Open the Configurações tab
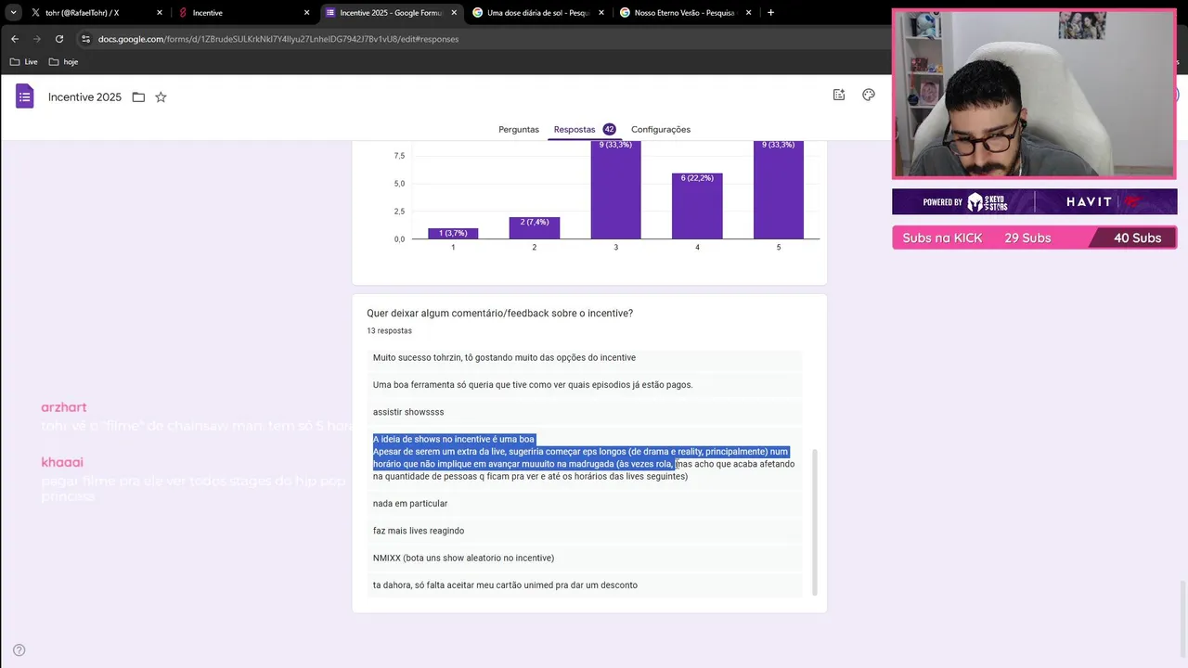The height and width of the screenshot is (668, 1188). tap(661, 130)
